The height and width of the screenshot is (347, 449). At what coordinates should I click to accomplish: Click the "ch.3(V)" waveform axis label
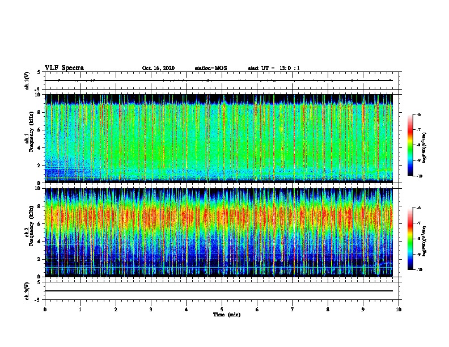click(27, 291)
